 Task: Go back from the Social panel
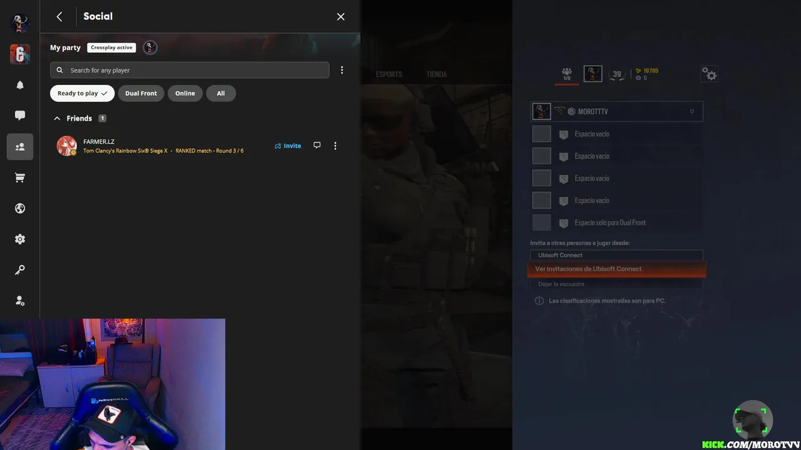click(x=59, y=17)
